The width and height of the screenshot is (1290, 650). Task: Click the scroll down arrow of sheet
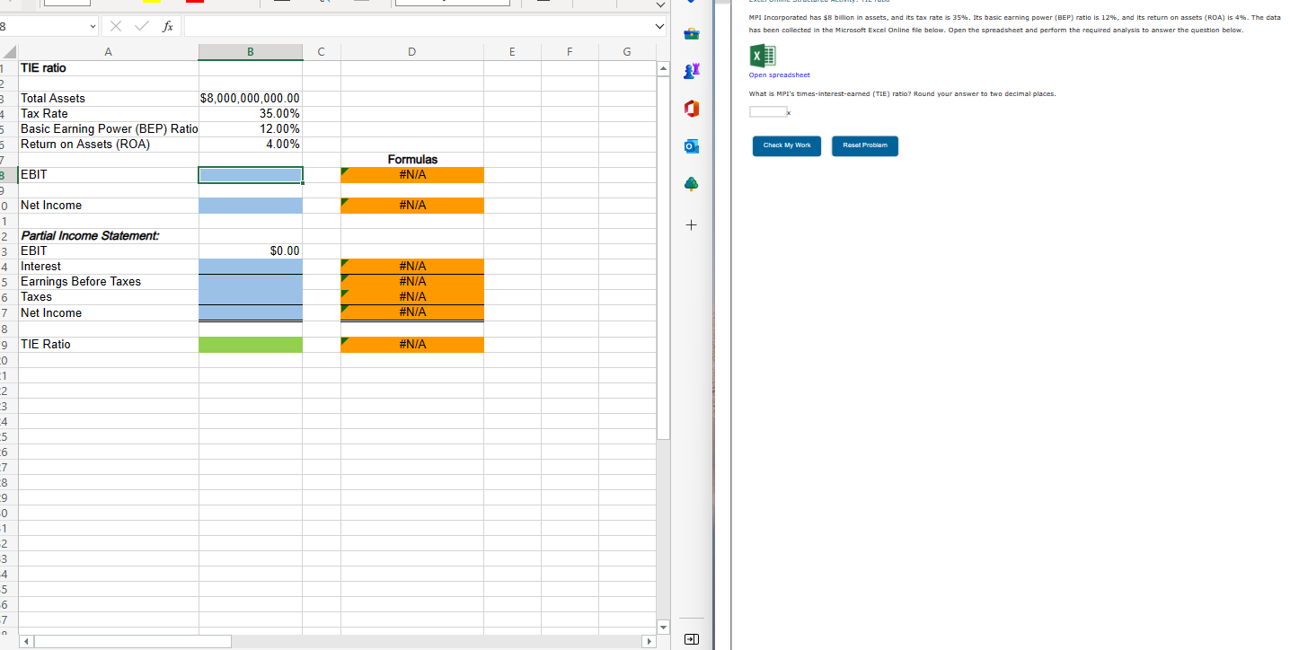(x=665, y=626)
